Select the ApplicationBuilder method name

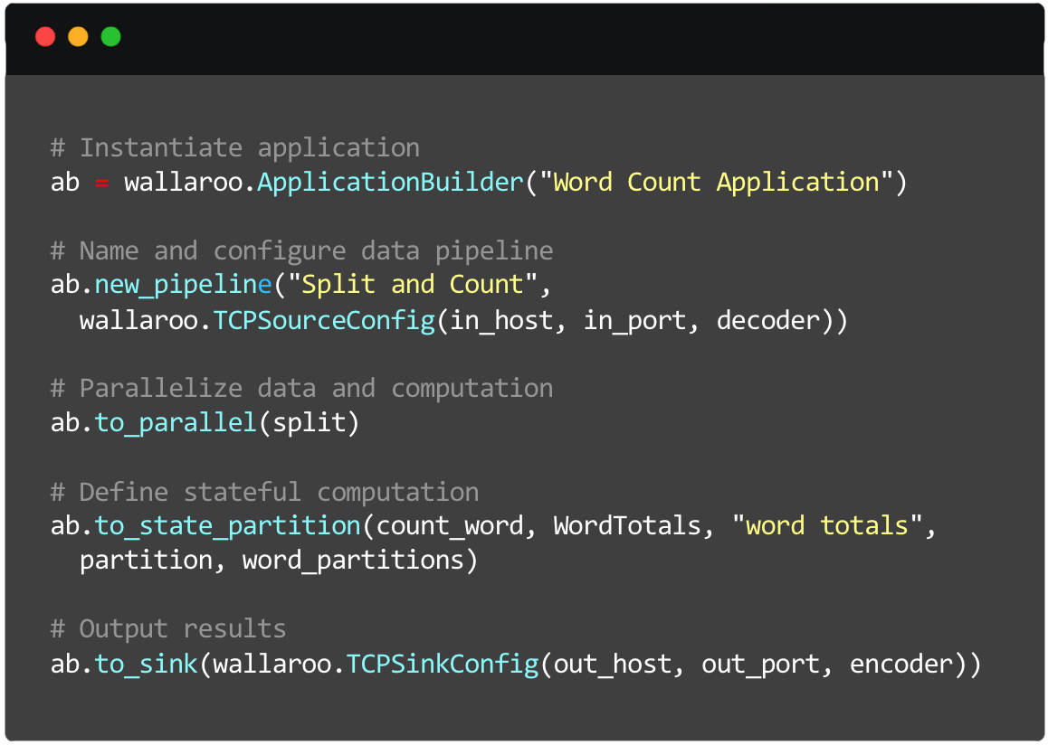pos(390,183)
